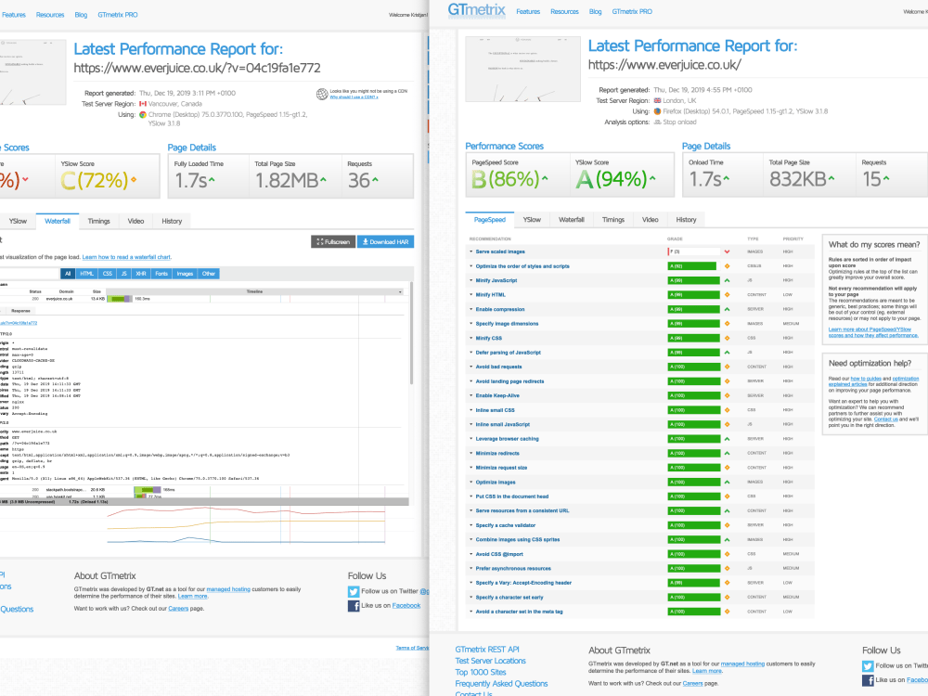
Task: Click A(100) grade bar for Minimize redirects
Action: (x=693, y=454)
